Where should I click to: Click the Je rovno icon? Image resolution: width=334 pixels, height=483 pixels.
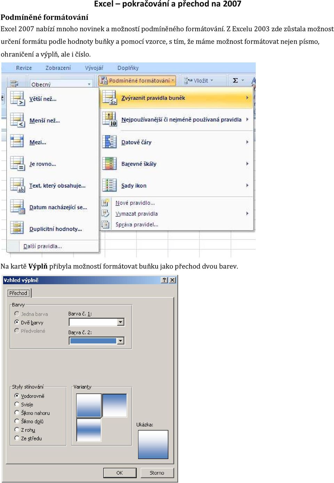pyautogui.click(x=17, y=164)
